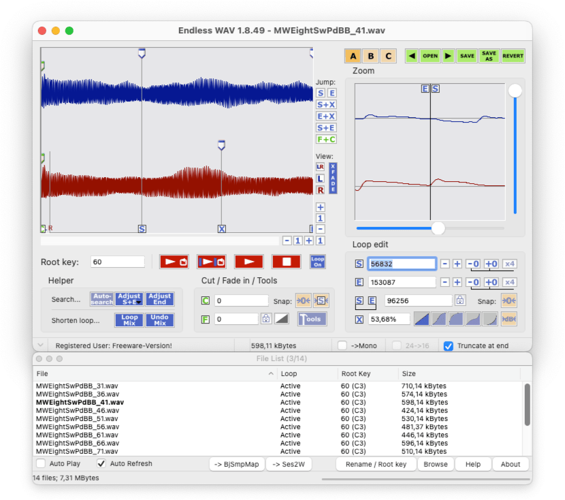Toggle the dB crossfade icon
The image size is (565, 500).
(508, 319)
